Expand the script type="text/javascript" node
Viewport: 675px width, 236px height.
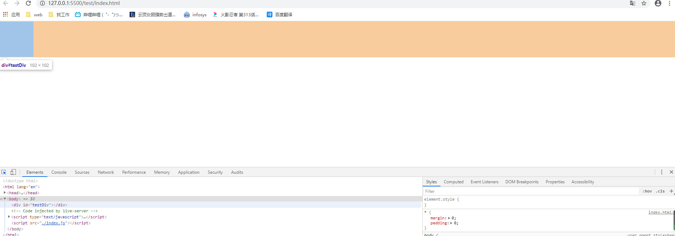(x=9, y=217)
